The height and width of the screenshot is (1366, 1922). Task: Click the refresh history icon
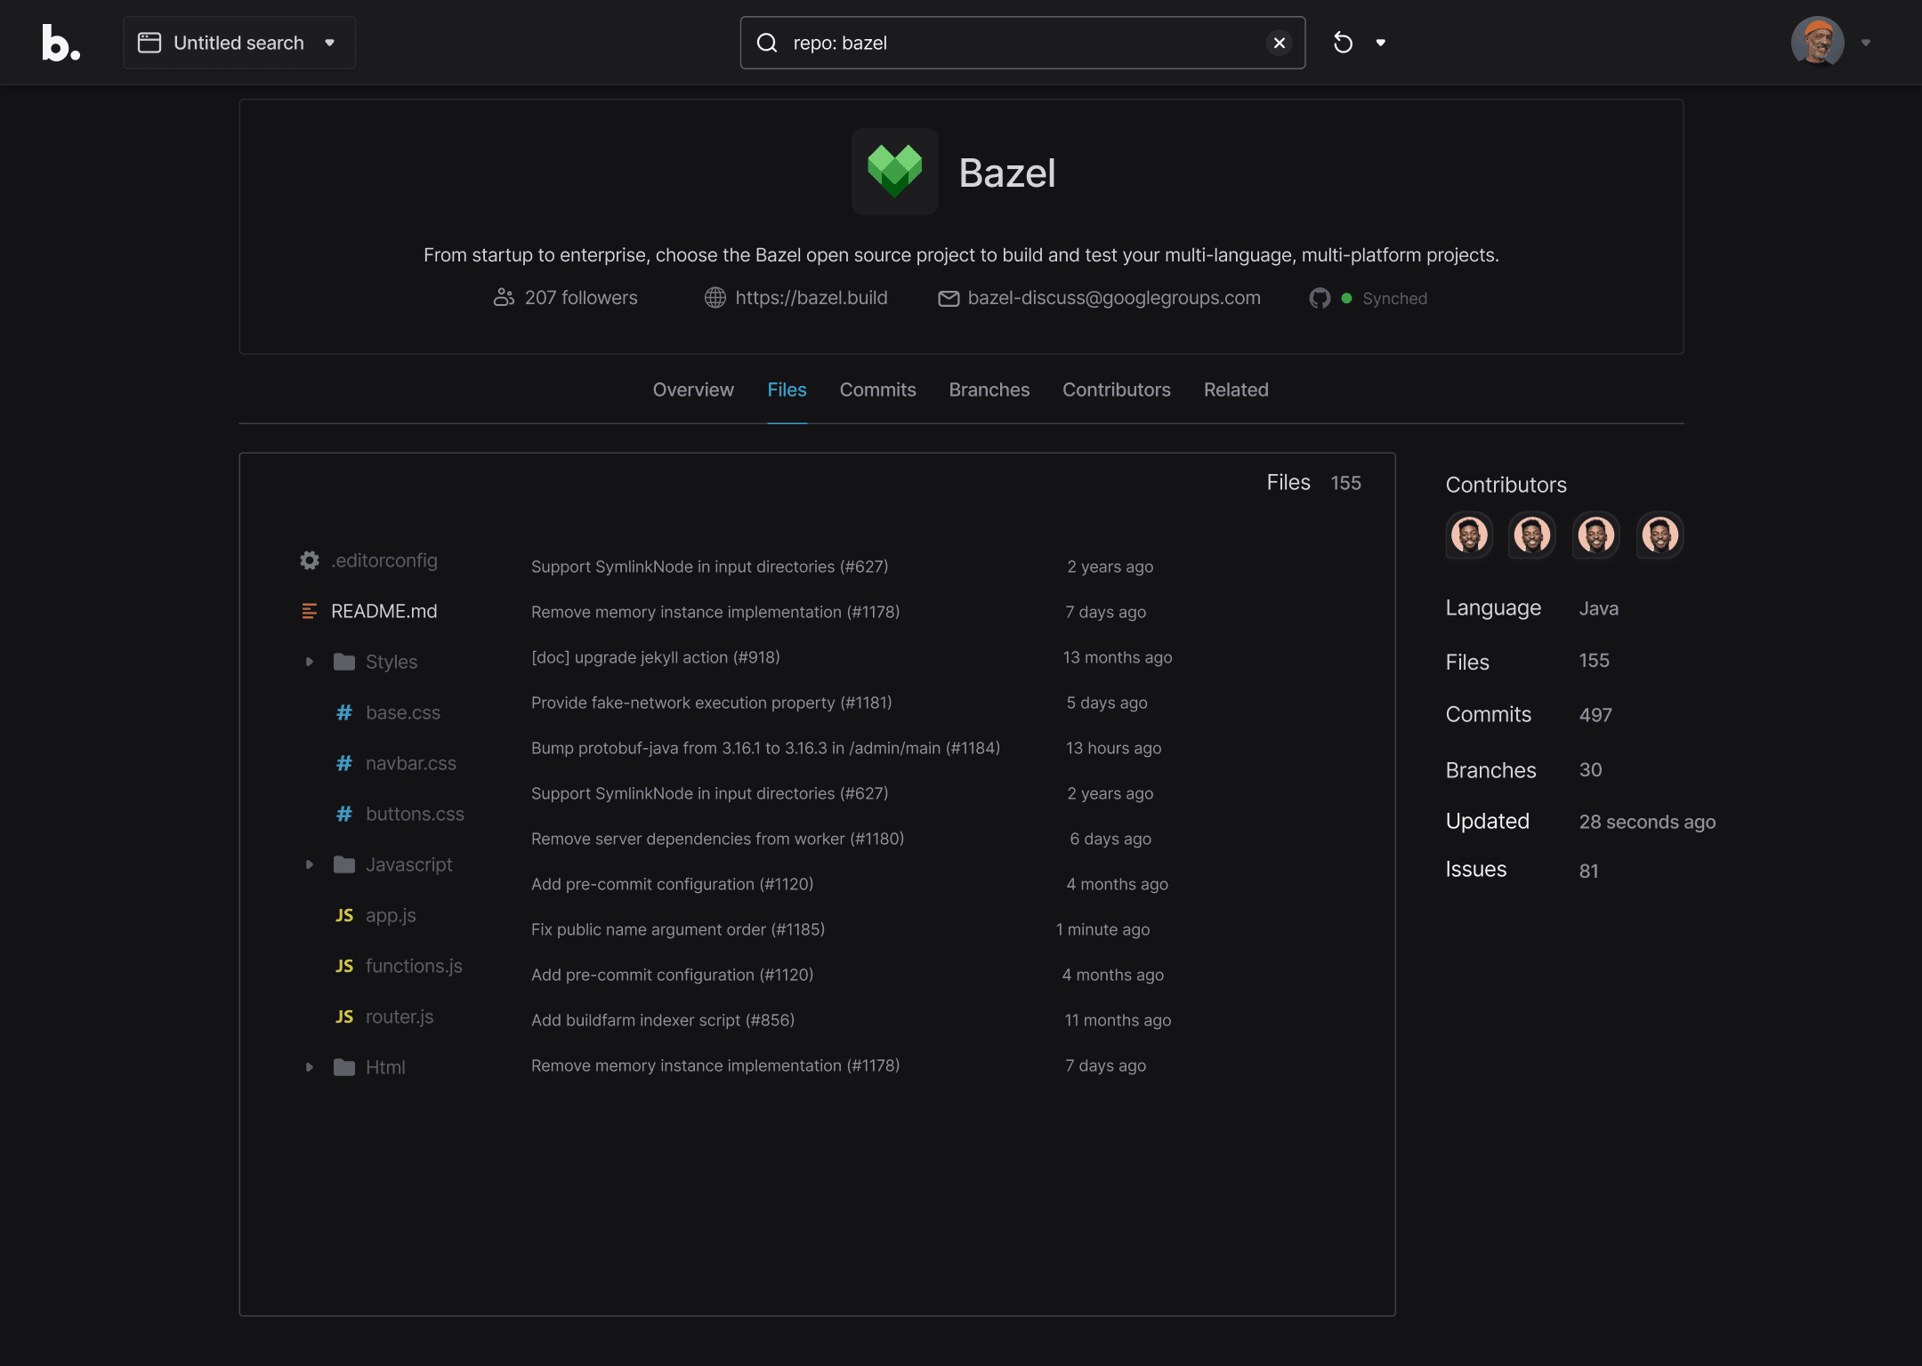[x=1343, y=43]
